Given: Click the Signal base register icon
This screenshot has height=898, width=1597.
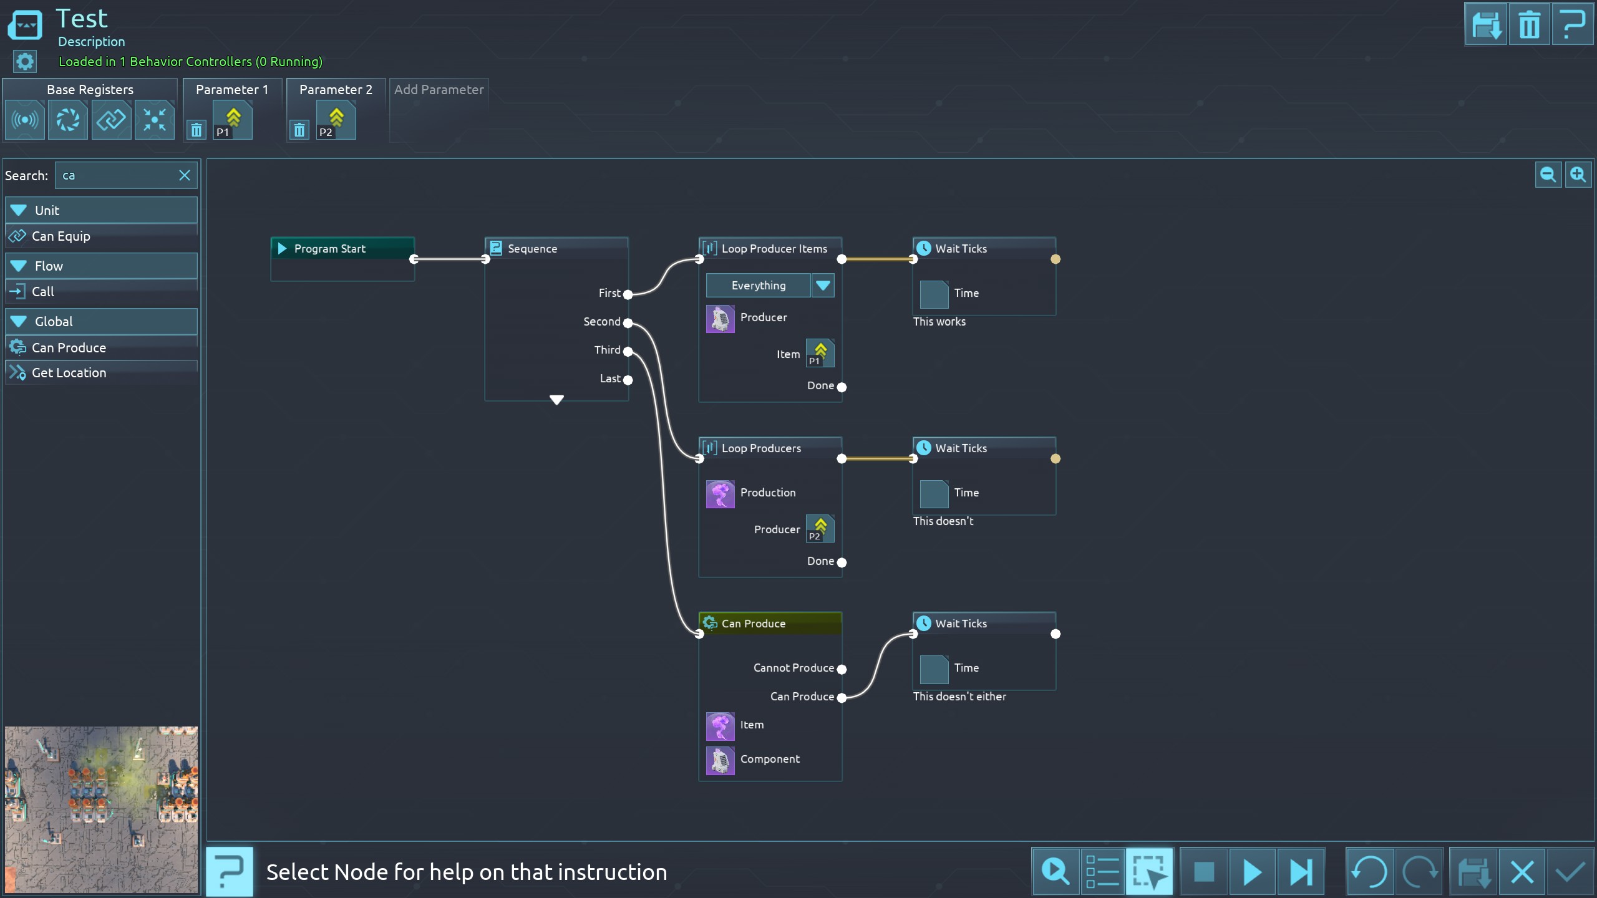Looking at the screenshot, I should [25, 120].
